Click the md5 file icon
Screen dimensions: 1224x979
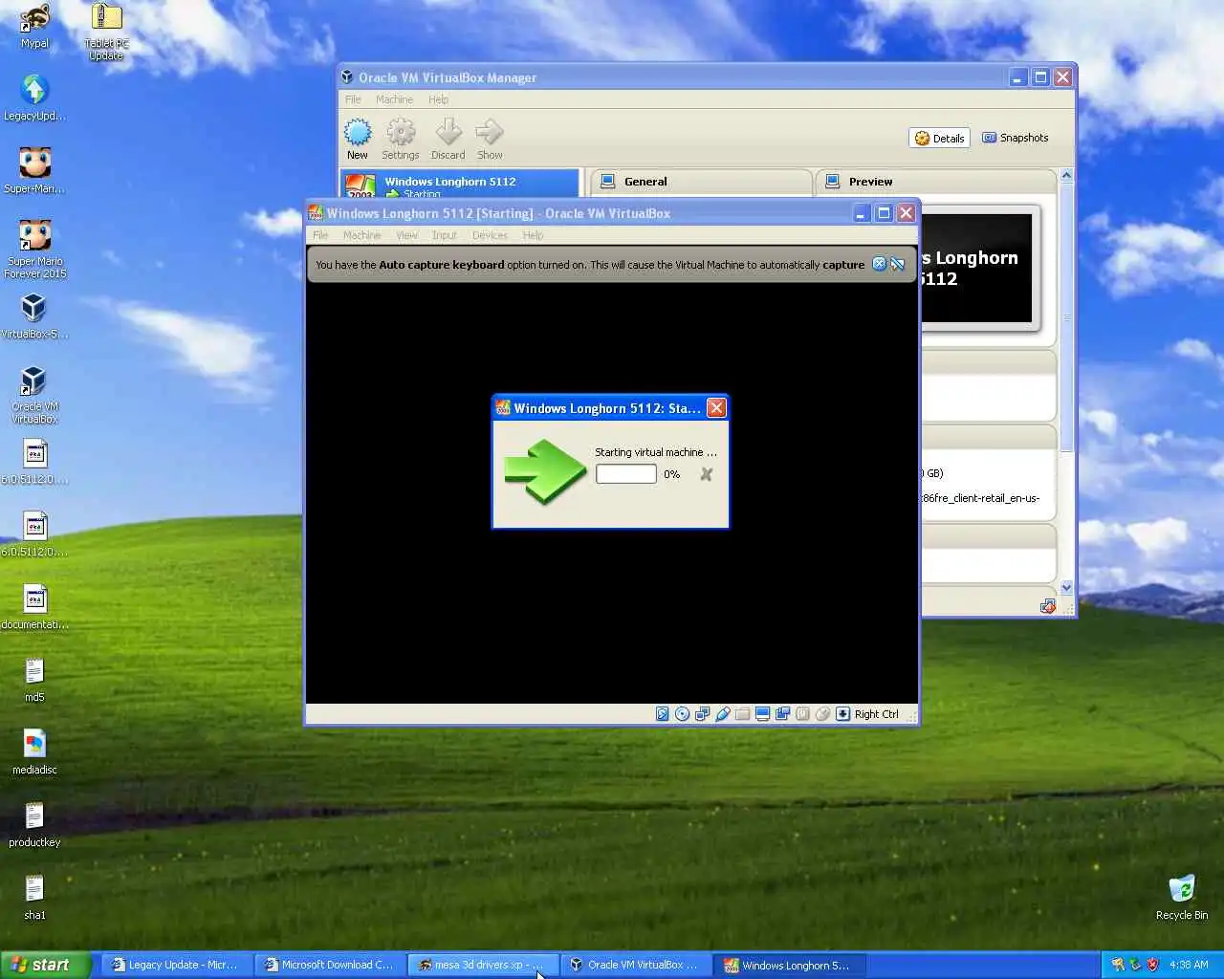pos(34,680)
